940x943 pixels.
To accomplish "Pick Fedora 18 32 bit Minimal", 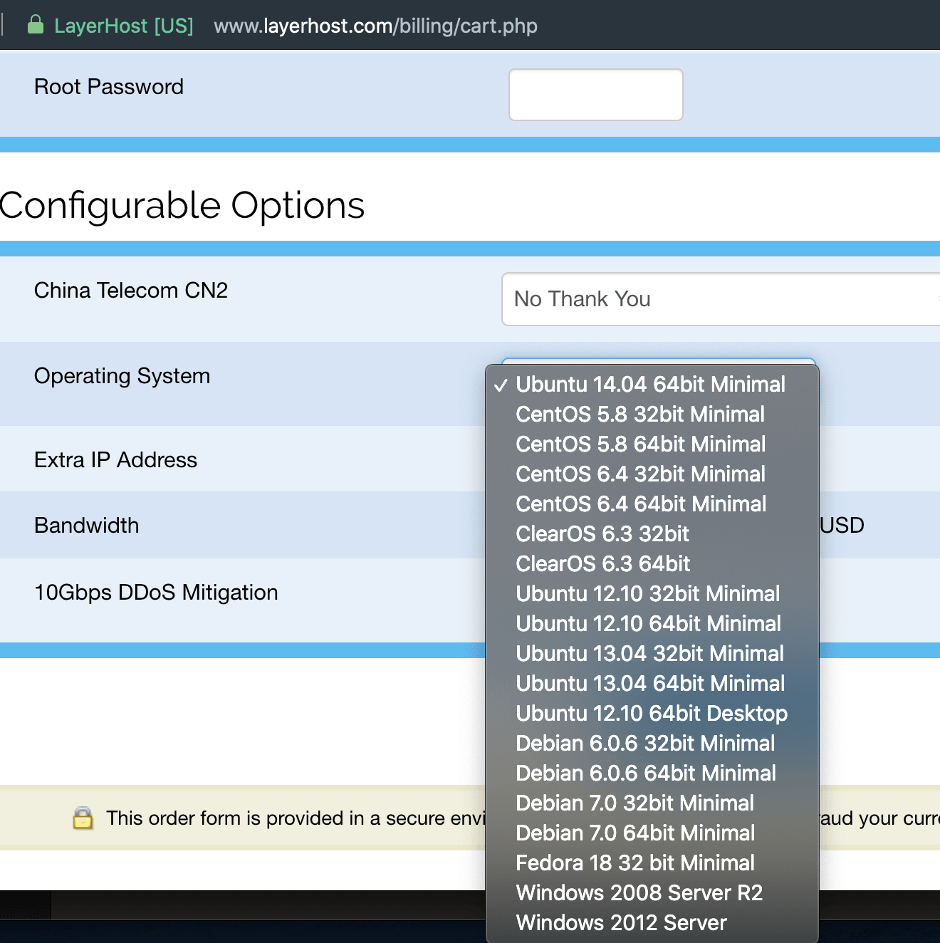I will click(x=634, y=863).
